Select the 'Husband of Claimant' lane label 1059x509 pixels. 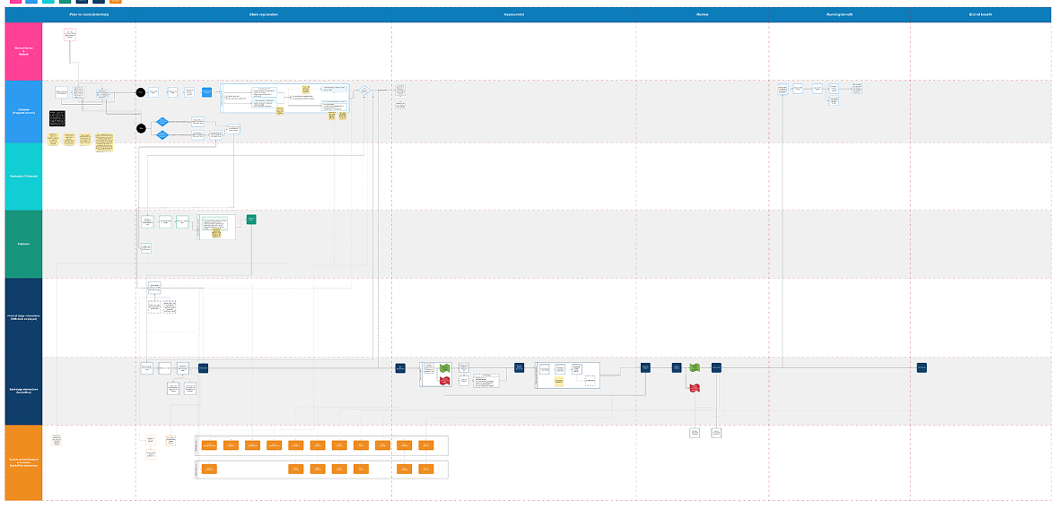pos(23,177)
